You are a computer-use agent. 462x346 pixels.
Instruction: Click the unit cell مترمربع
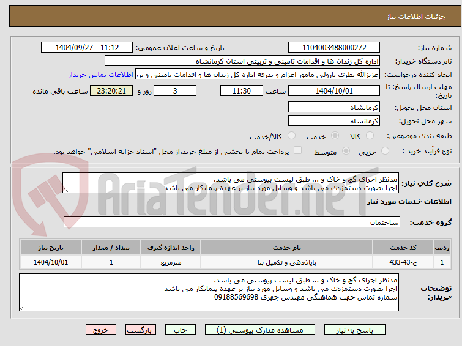tap(171, 262)
